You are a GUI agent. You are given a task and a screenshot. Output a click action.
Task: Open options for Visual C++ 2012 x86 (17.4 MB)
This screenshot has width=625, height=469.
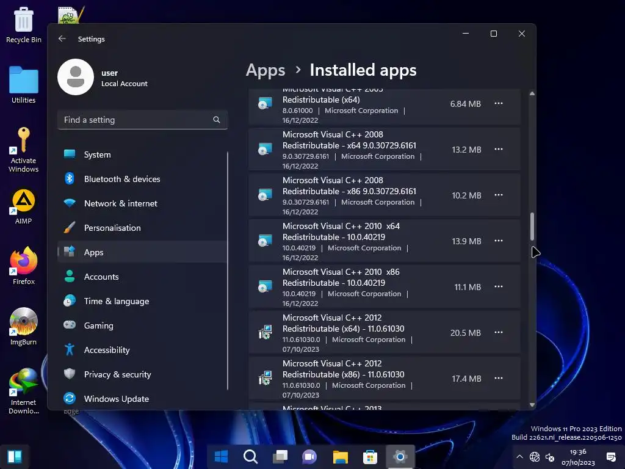pos(498,378)
